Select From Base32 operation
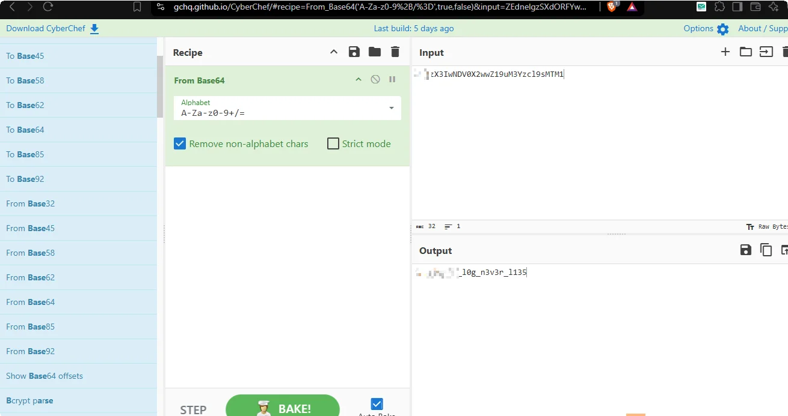Image resolution: width=788 pixels, height=416 pixels. pos(78,203)
